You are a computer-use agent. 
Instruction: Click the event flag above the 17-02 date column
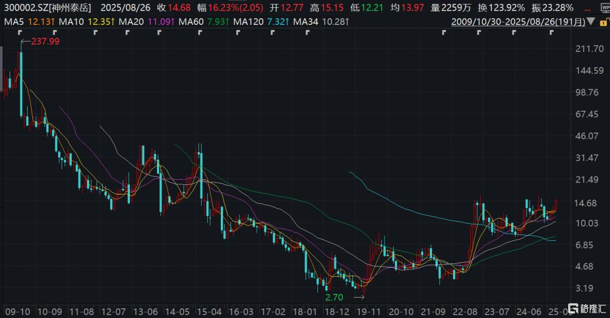pos(273,33)
